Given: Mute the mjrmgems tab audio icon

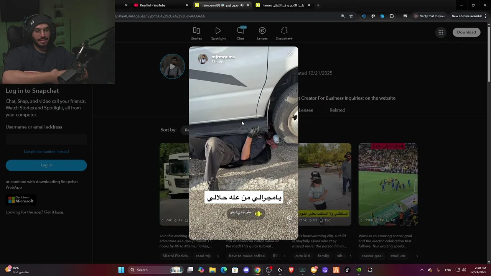Looking at the screenshot, I should (x=242, y=5).
